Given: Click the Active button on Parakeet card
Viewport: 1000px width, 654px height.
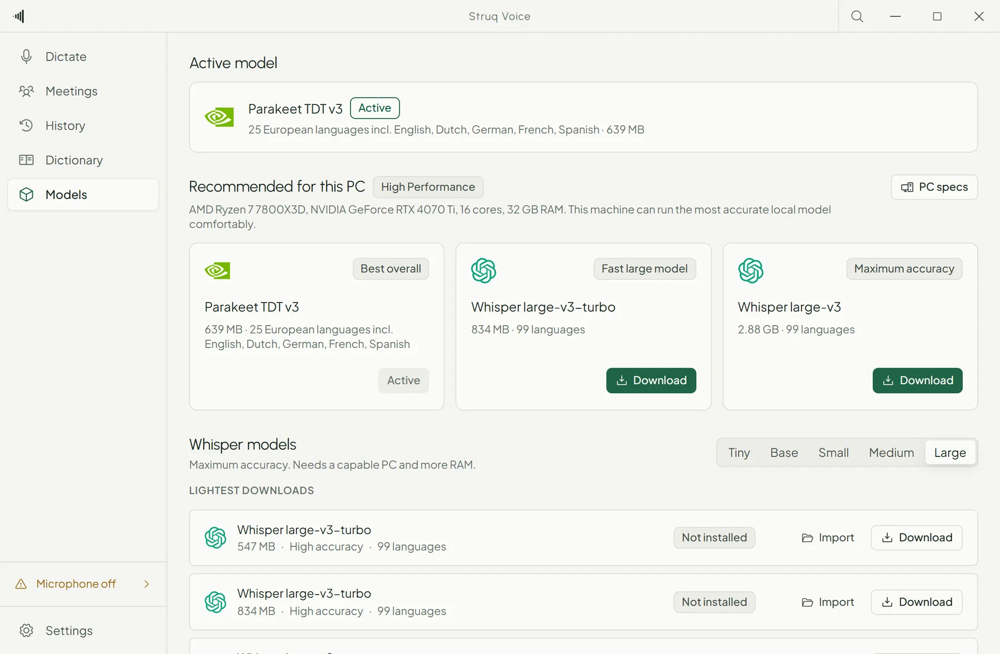Looking at the screenshot, I should click(x=403, y=380).
